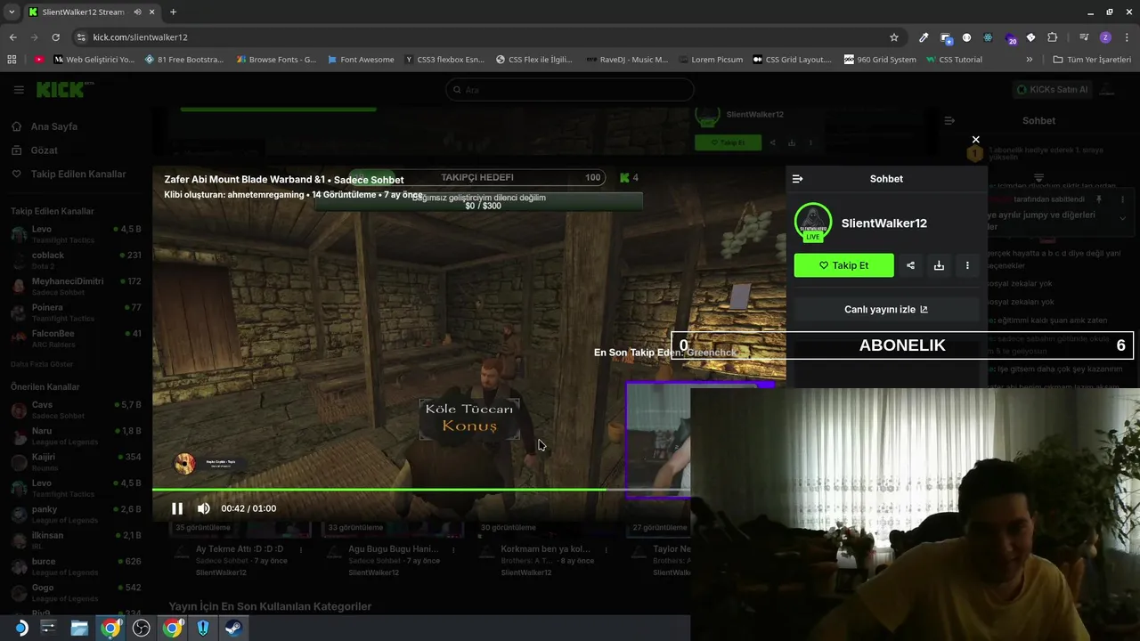Mute the SlientWalker12 Stream tab audio
Viewport: 1140px width, 641px height.
click(137, 12)
